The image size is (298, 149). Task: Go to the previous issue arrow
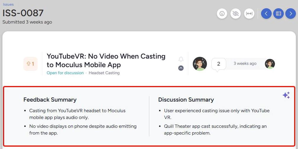pyautogui.click(x=266, y=14)
